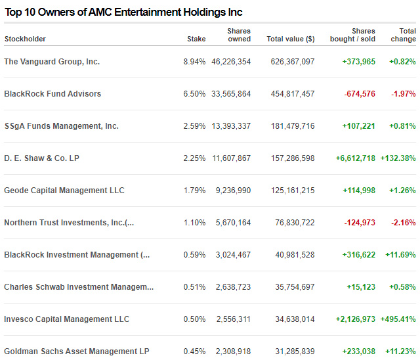Select +15,123 shares bought value
Screen dimensions: 420x362
pos(361,287)
